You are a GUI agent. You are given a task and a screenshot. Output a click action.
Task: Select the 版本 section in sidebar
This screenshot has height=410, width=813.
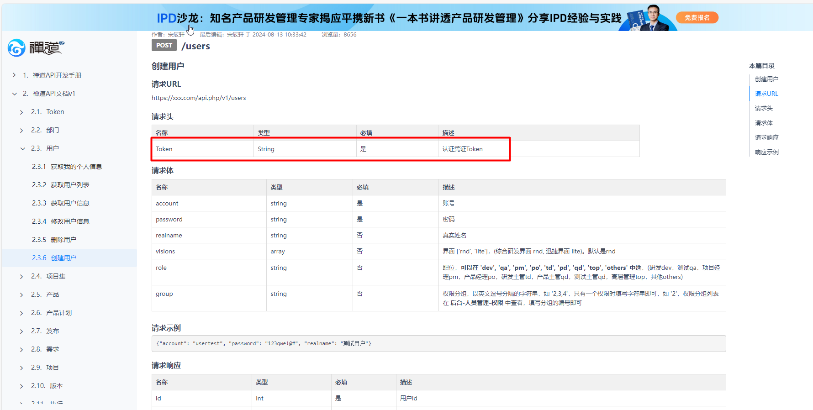(56, 386)
